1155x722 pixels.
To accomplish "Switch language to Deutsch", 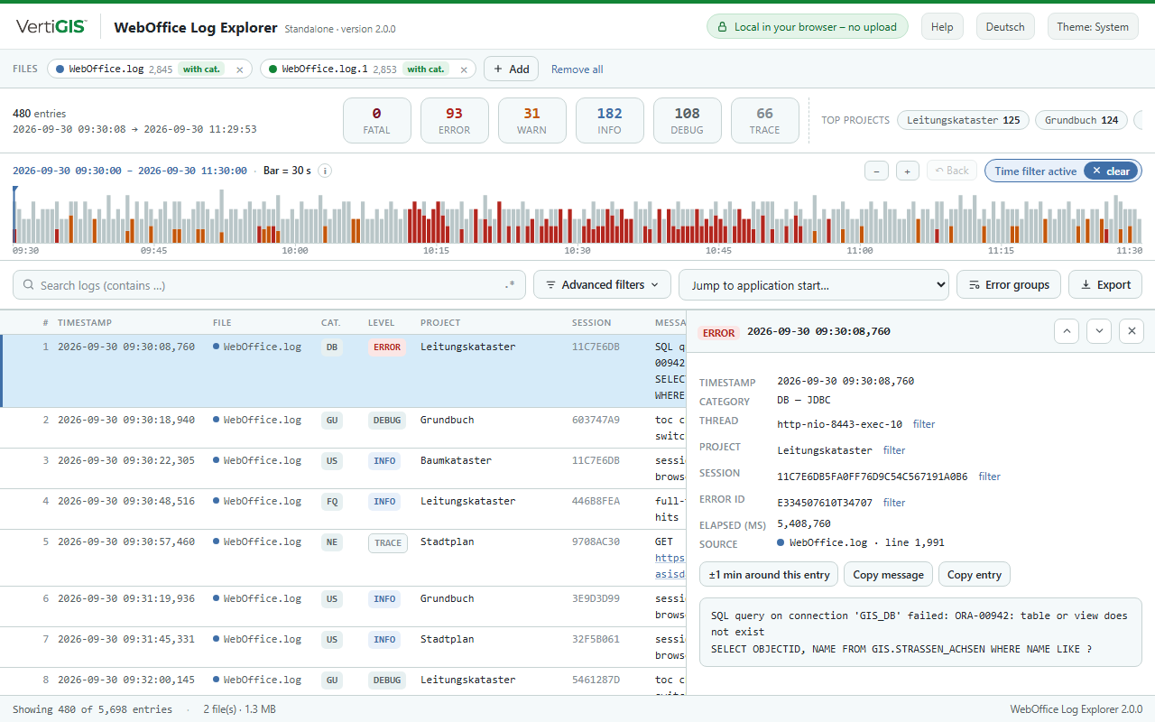I will coord(1005,27).
